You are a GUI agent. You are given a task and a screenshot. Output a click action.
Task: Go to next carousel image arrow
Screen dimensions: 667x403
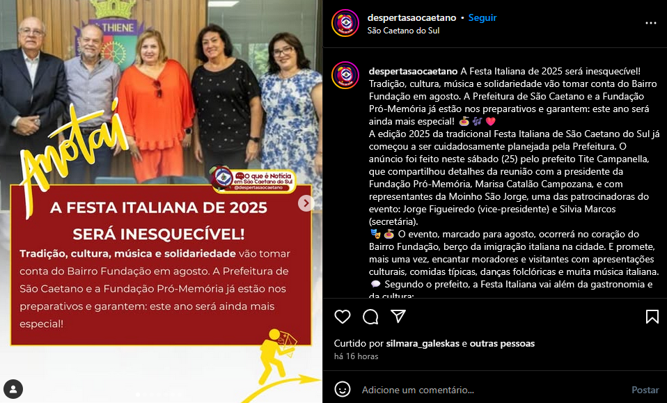(x=306, y=203)
